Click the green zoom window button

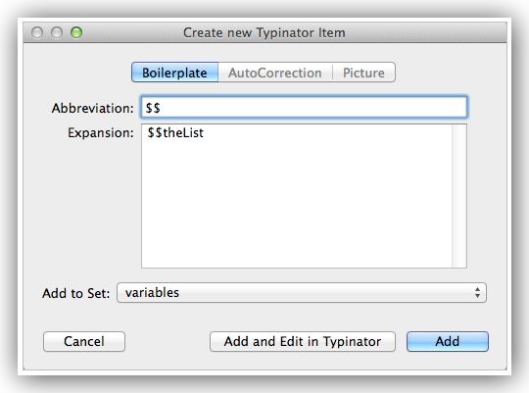point(76,32)
